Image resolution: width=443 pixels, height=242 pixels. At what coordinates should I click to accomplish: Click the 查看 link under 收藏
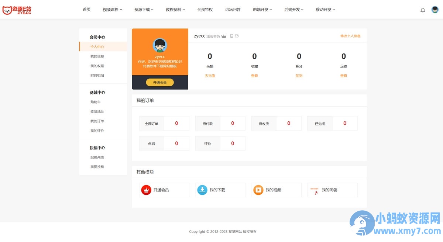tap(254, 76)
